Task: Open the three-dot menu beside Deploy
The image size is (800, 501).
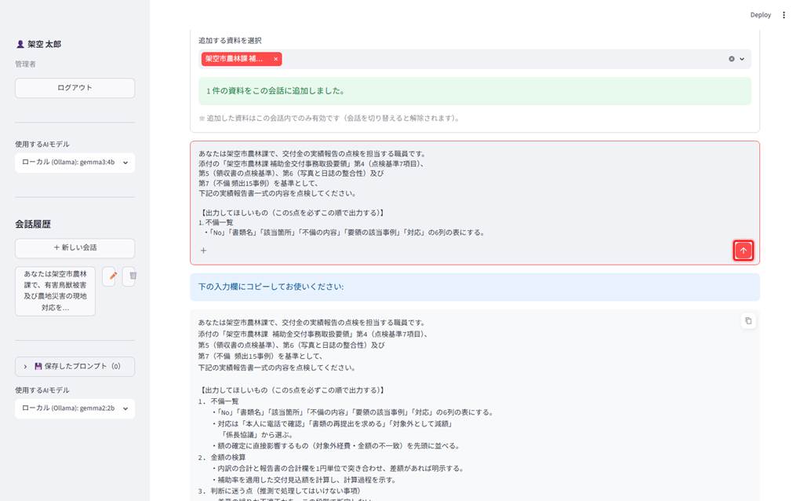Action: click(784, 15)
